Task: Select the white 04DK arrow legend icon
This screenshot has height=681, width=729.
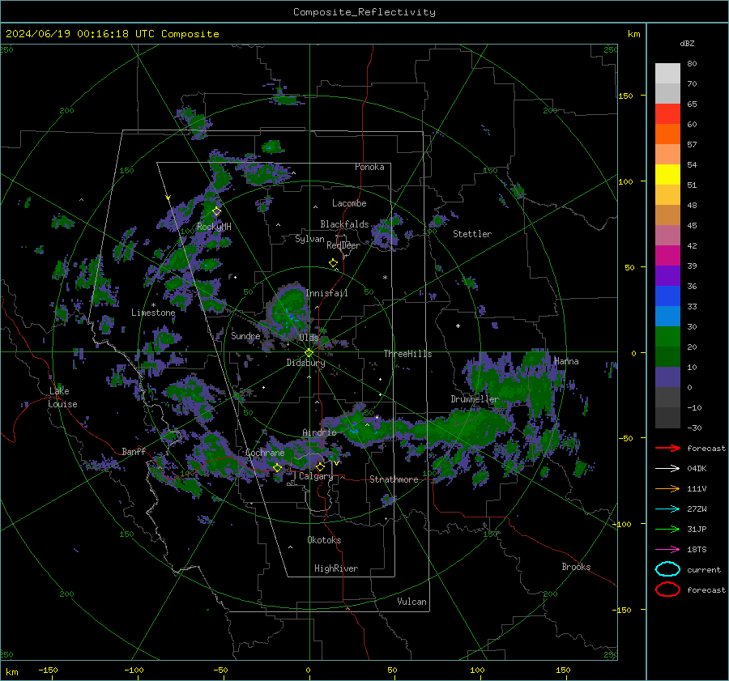Action: coord(667,468)
